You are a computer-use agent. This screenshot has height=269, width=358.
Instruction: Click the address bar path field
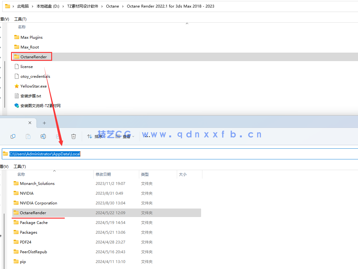(x=189, y=154)
